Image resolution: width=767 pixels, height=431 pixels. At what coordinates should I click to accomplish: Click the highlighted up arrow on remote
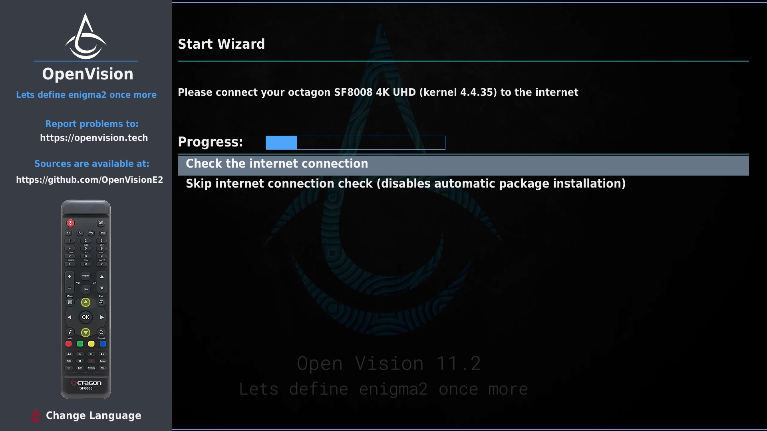[x=85, y=302]
